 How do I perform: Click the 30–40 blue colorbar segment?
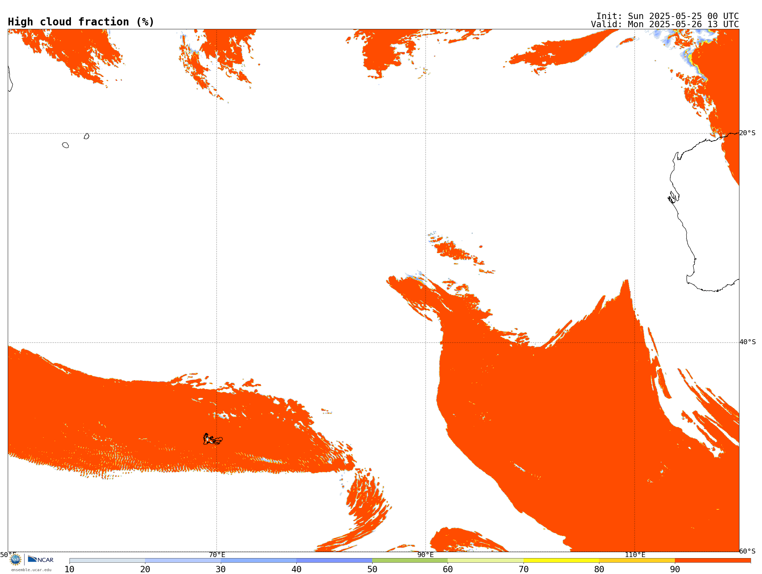tap(259, 561)
